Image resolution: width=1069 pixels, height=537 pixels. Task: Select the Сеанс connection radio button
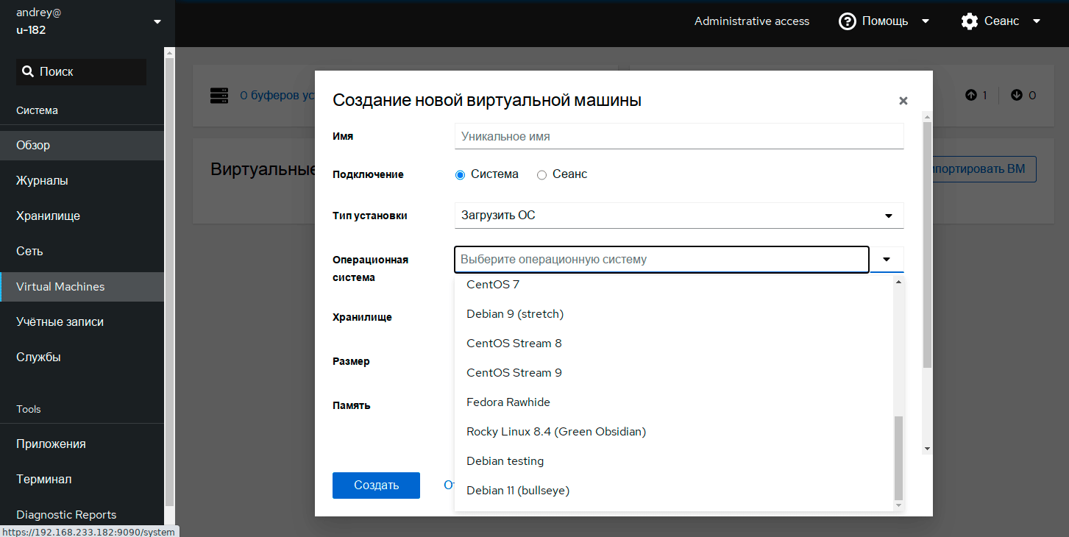point(542,175)
